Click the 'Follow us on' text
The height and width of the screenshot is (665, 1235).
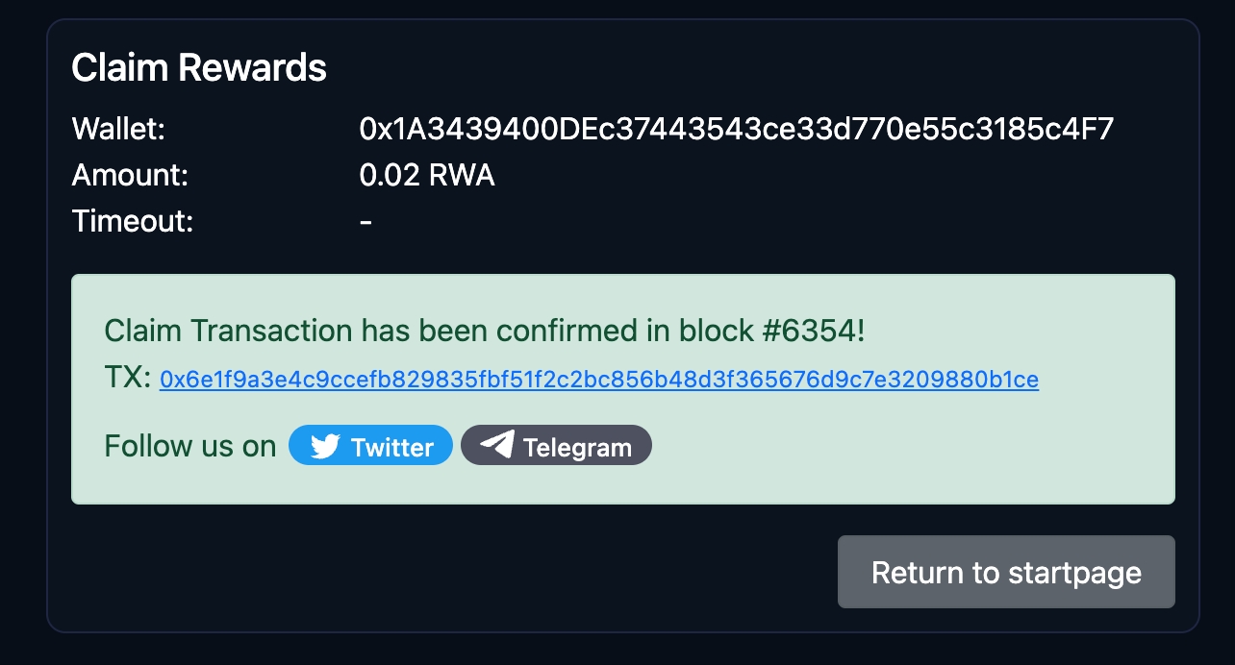point(189,446)
